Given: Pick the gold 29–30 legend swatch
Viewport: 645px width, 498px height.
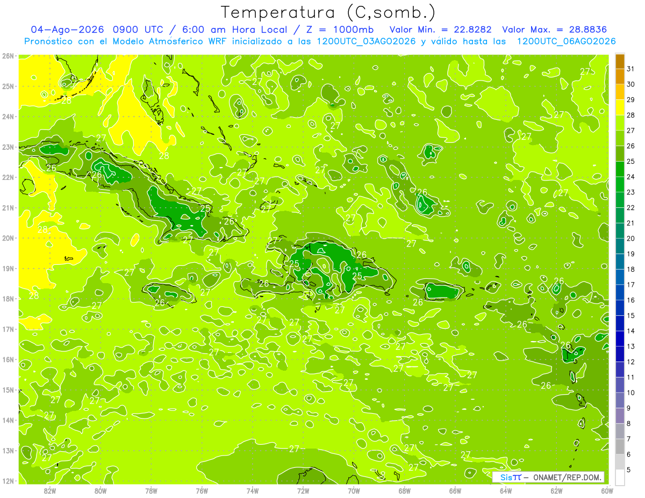Looking at the screenshot, I should (620, 92).
